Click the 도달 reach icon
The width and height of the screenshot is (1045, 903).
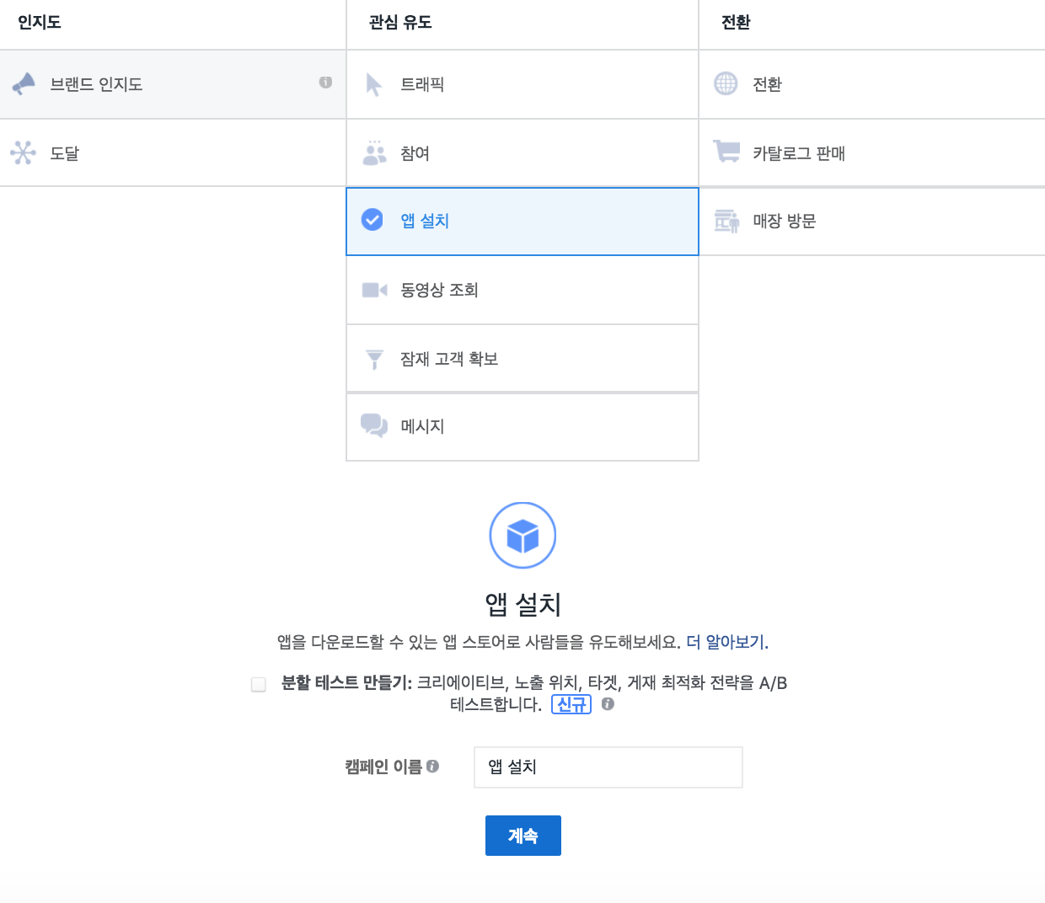pos(24,152)
